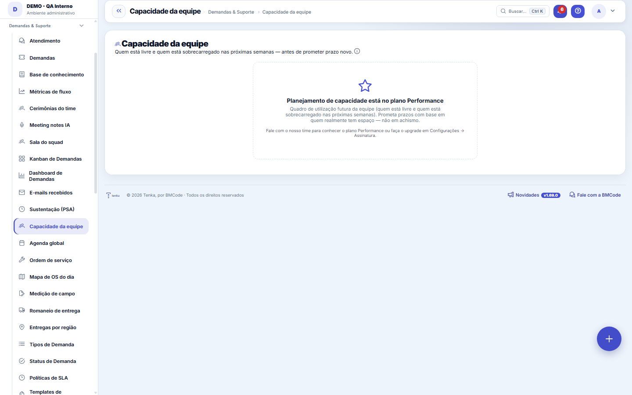Click the Sustentação (PSA) clock icon
632x395 pixels.
coord(22,209)
